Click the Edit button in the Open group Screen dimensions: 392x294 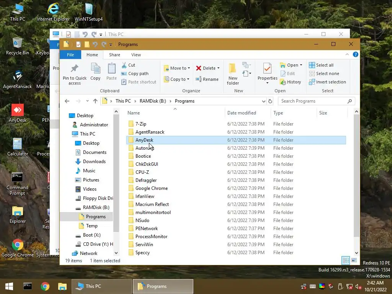(288, 73)
